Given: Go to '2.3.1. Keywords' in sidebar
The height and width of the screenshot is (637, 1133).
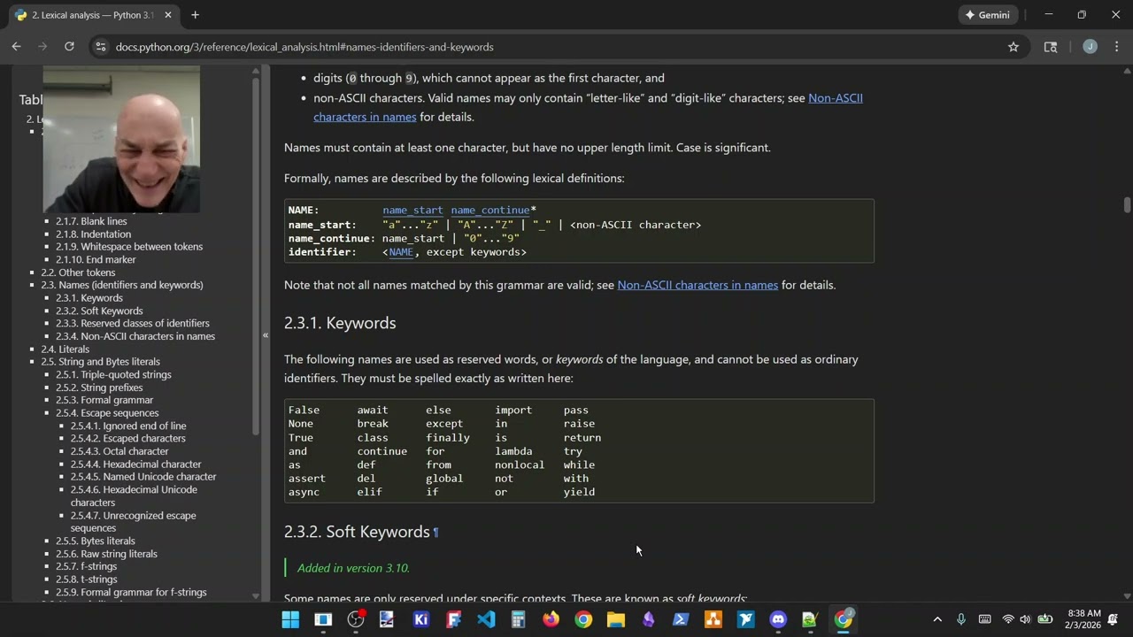Looking at the screenshot, I should (x=89, y=298).
